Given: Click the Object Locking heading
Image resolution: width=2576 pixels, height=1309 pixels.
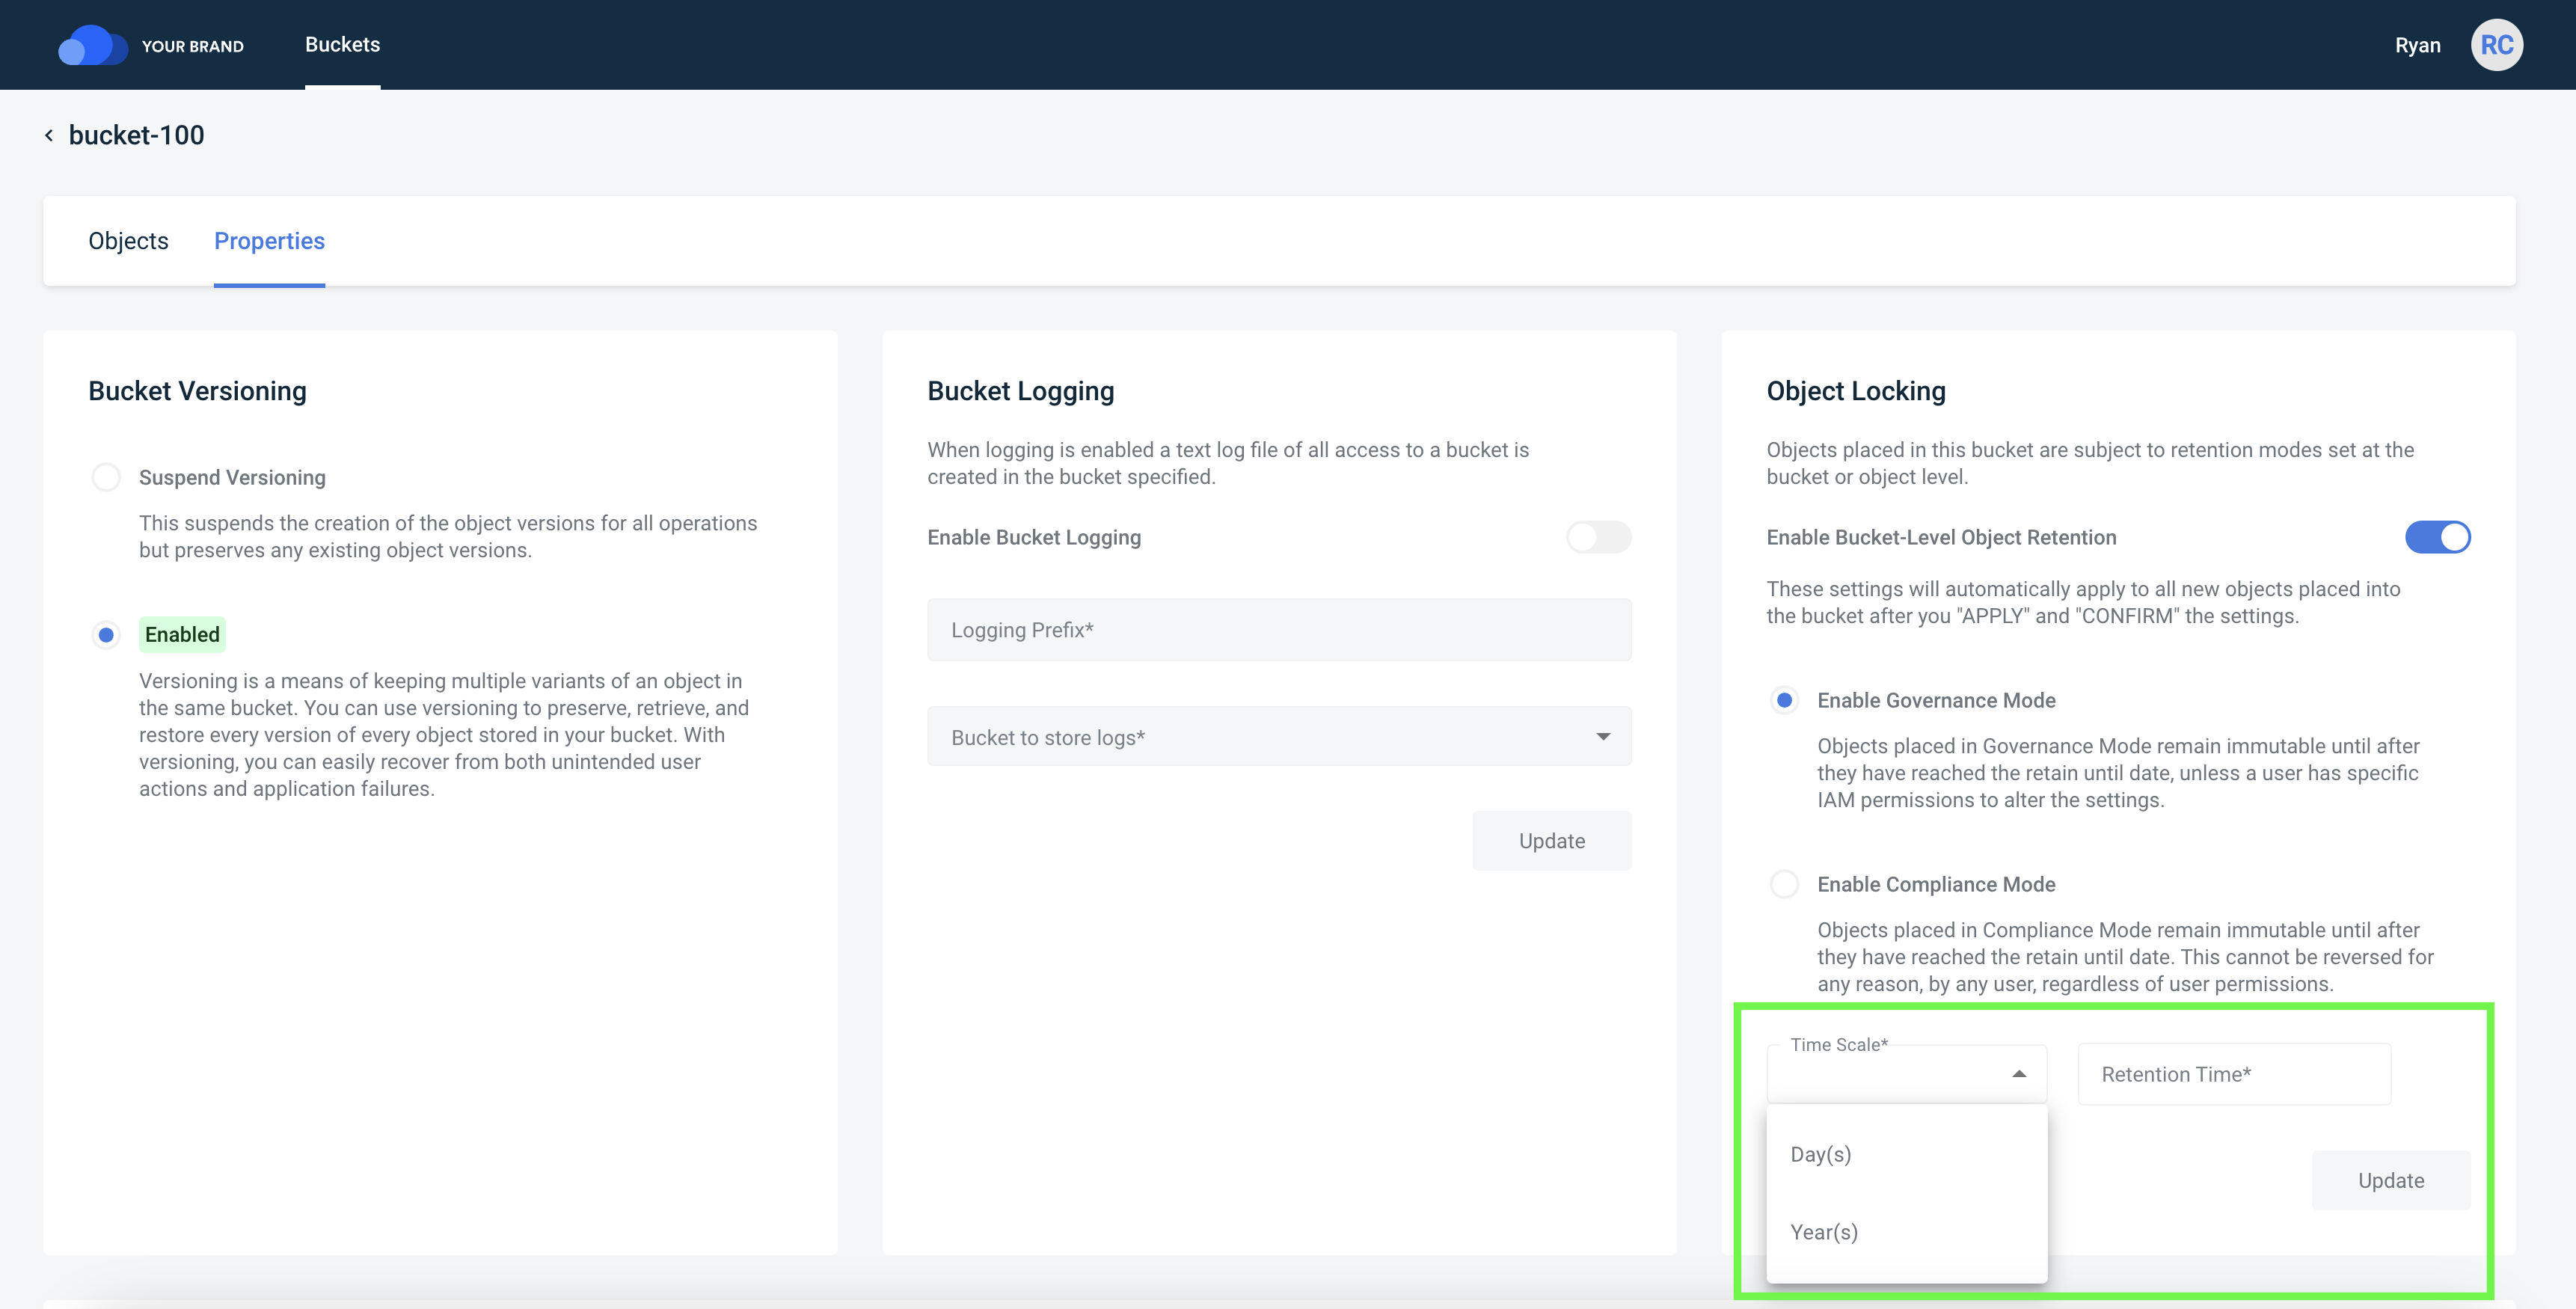Looking at the screenshot, I should point(1856,391).
